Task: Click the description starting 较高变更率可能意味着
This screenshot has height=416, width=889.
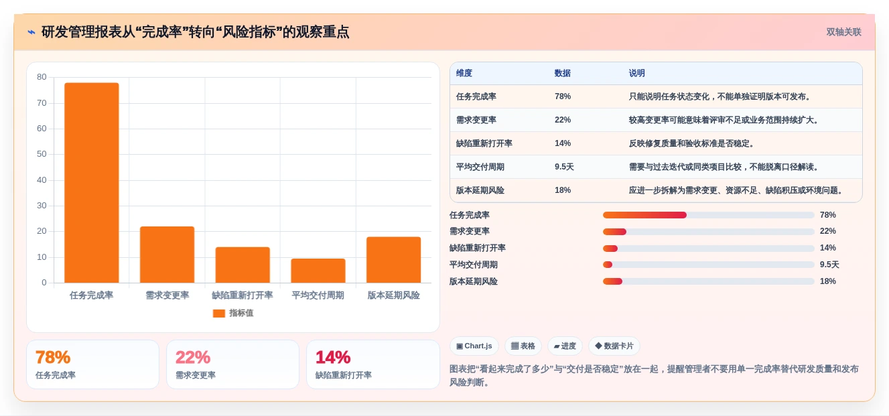Action: [x=725, y=120]
